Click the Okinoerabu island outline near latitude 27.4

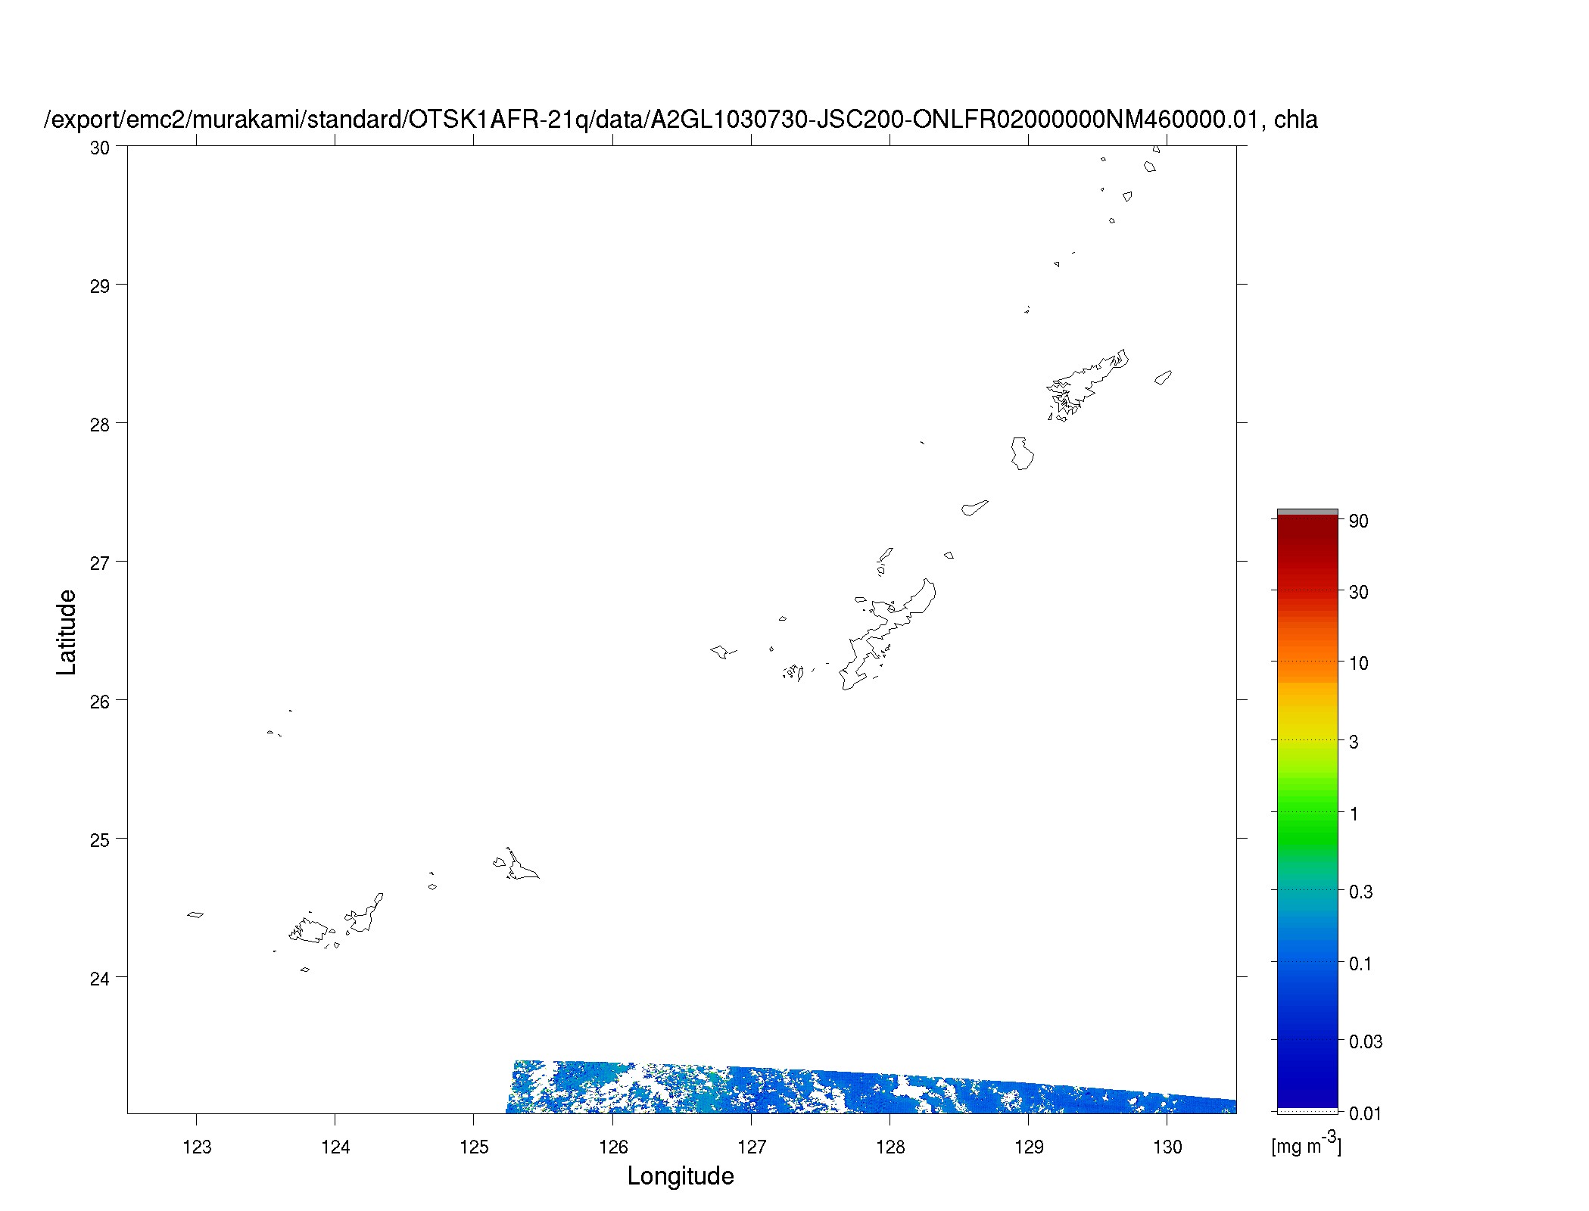974,508
